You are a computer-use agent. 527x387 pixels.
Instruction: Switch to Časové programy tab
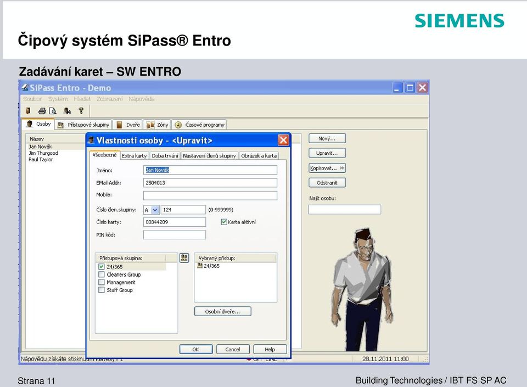(200, 125)
